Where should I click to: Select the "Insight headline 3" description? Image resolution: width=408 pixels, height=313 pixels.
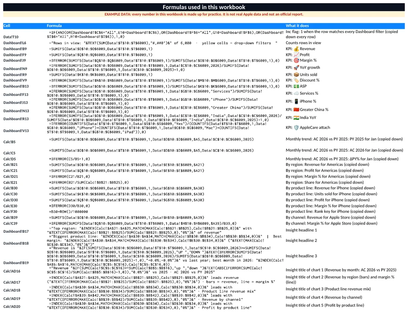302,256
